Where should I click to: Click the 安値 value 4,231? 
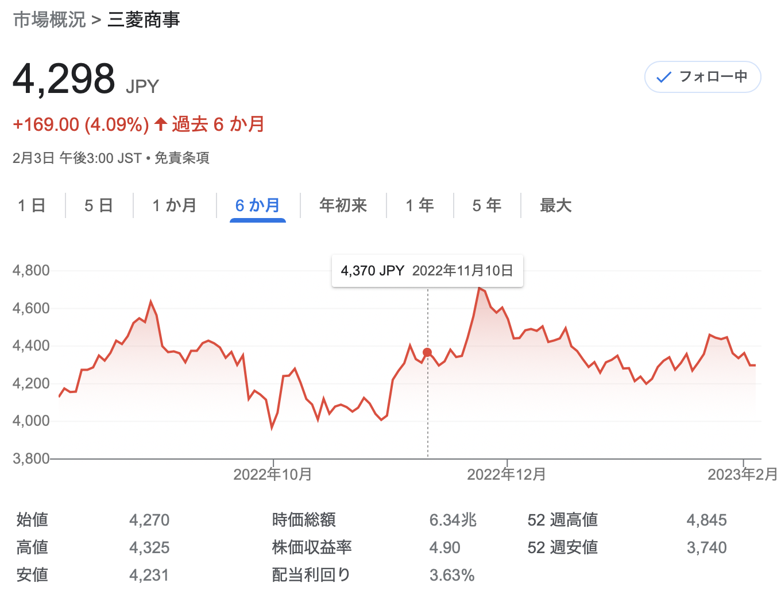[x=149, y=575]
